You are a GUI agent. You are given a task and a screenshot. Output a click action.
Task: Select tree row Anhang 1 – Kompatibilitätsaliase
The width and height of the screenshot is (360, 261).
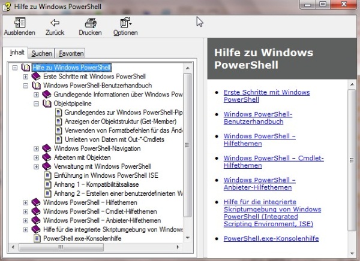[x=96, y=184]
